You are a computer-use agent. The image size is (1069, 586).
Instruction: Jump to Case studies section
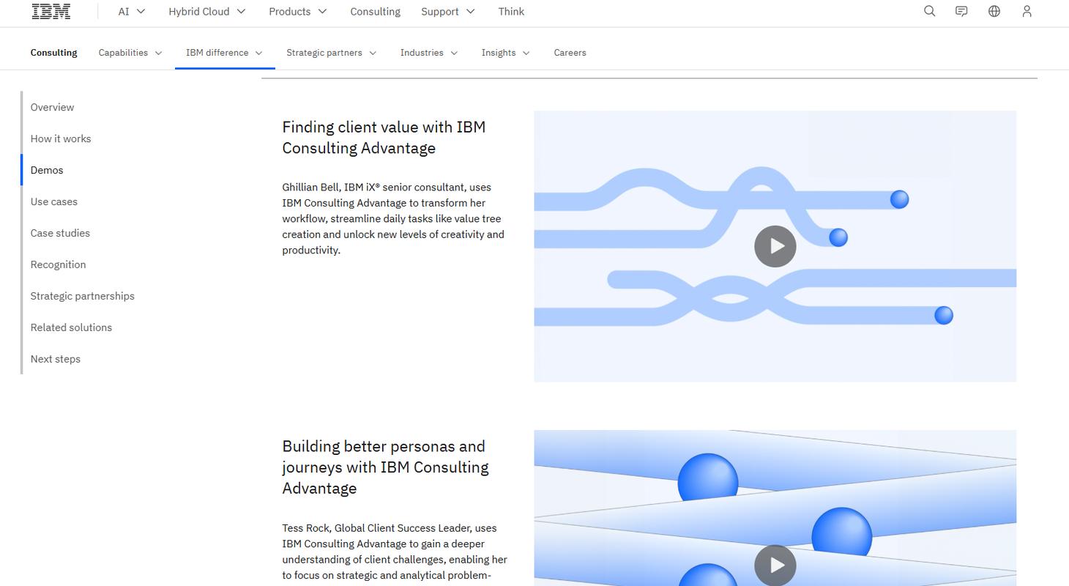pyautogui.click(x=60, y=233)
